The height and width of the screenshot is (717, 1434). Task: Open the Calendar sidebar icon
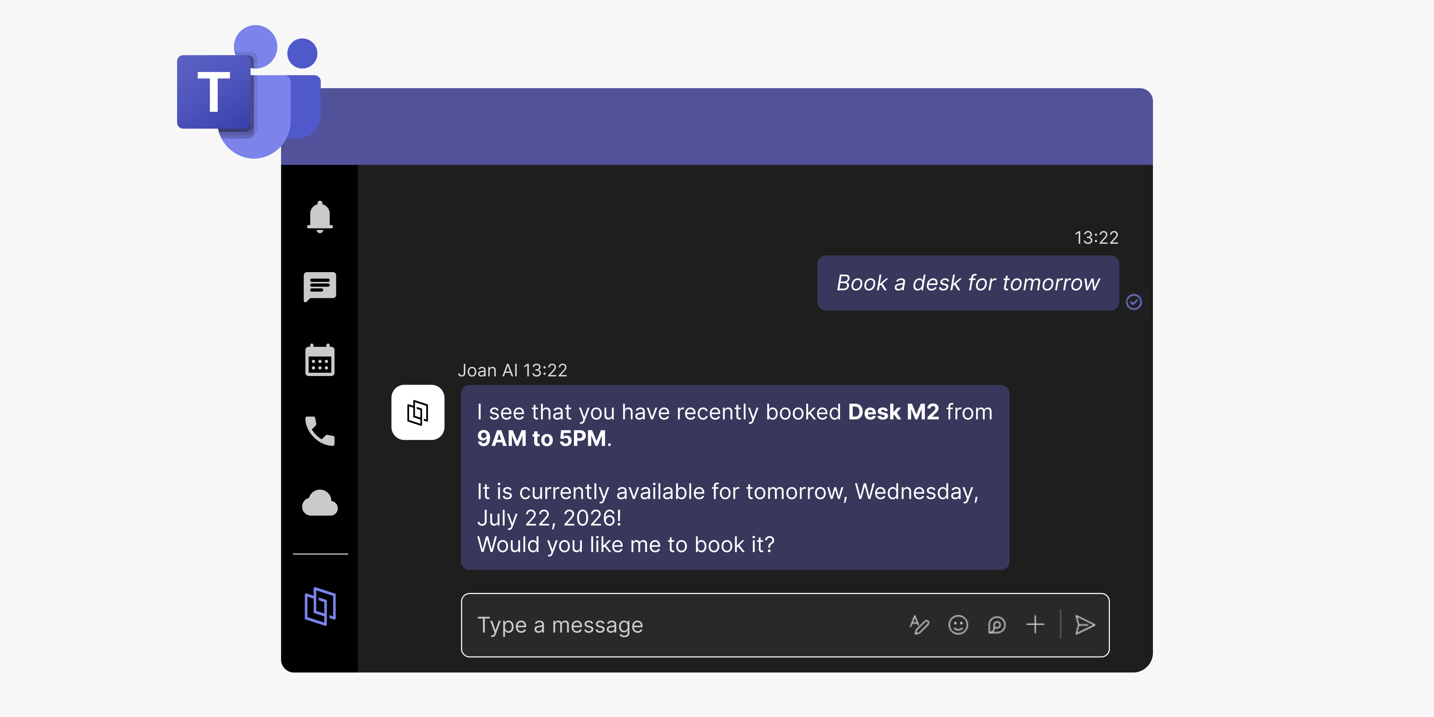pos(319,360)
